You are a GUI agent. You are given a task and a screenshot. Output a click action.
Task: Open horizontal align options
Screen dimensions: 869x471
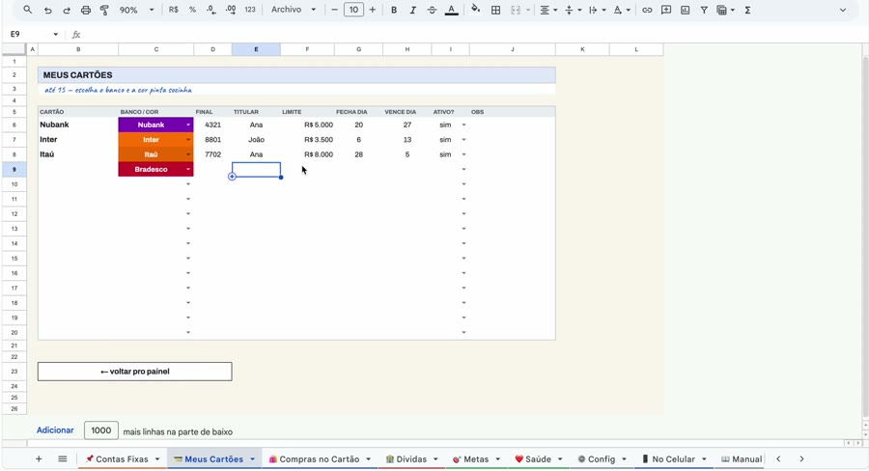548,10
